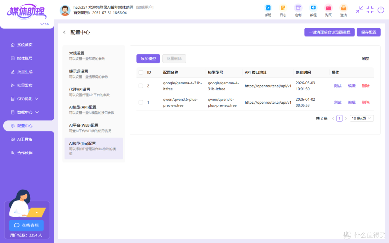Open AI工具箱 in sidebar
389x243 pixels.
25,139
